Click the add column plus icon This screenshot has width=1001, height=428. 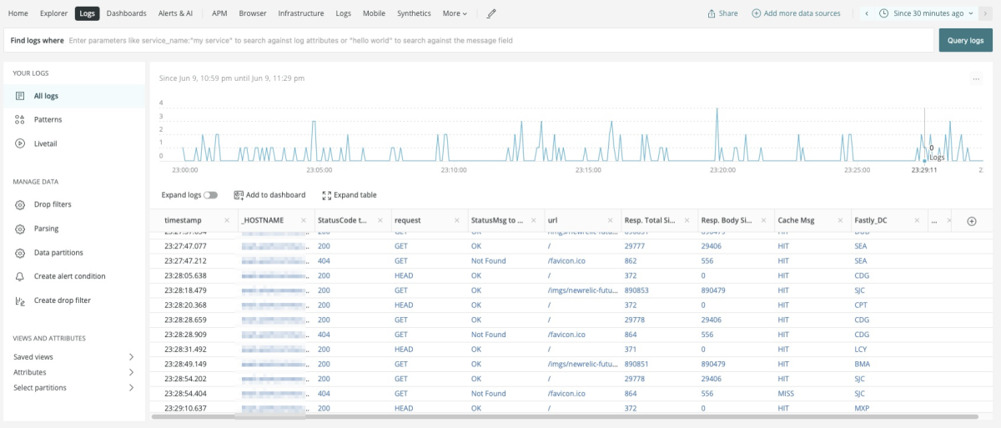tap(971, 221)
